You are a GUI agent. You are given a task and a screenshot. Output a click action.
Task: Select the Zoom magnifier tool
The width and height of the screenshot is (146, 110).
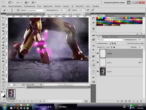coord(3,89)
